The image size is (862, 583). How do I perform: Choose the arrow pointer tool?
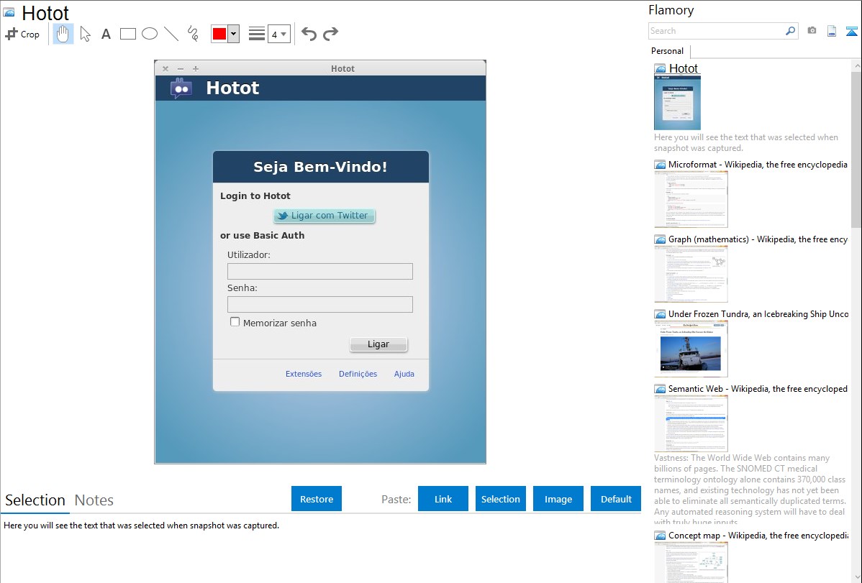85,34
